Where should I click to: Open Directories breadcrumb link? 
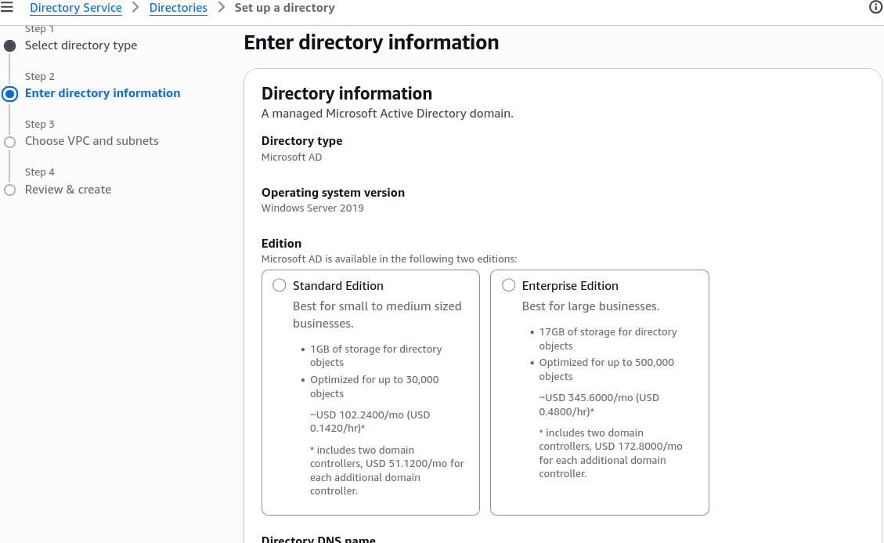(179, 8)
